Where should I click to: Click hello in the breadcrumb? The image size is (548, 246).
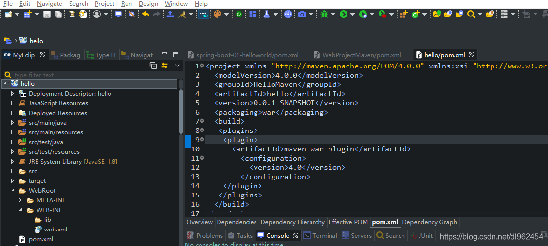tap(37, 41)
